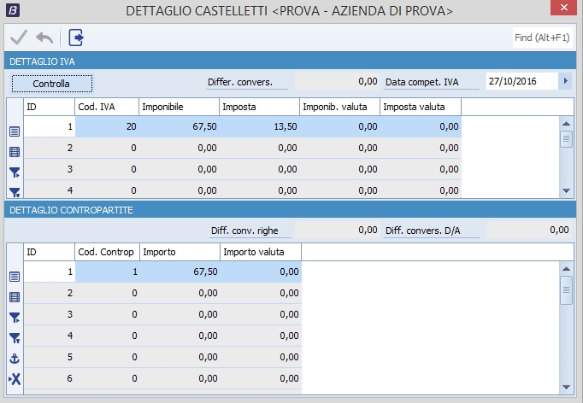
Task: Click filter-with-arrow icon in DETTAGLIO CONTROPARTITE grid
Action: (15, 318)
